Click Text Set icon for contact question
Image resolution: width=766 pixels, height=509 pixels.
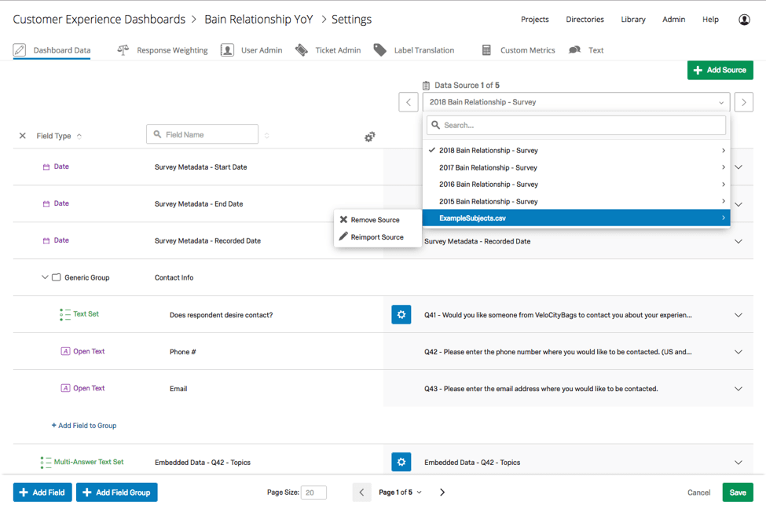point(65,314)
